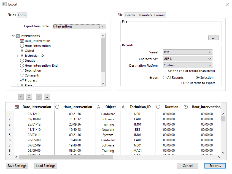
Task: Open the Export from Table dropdown
Action: [103, 26]
